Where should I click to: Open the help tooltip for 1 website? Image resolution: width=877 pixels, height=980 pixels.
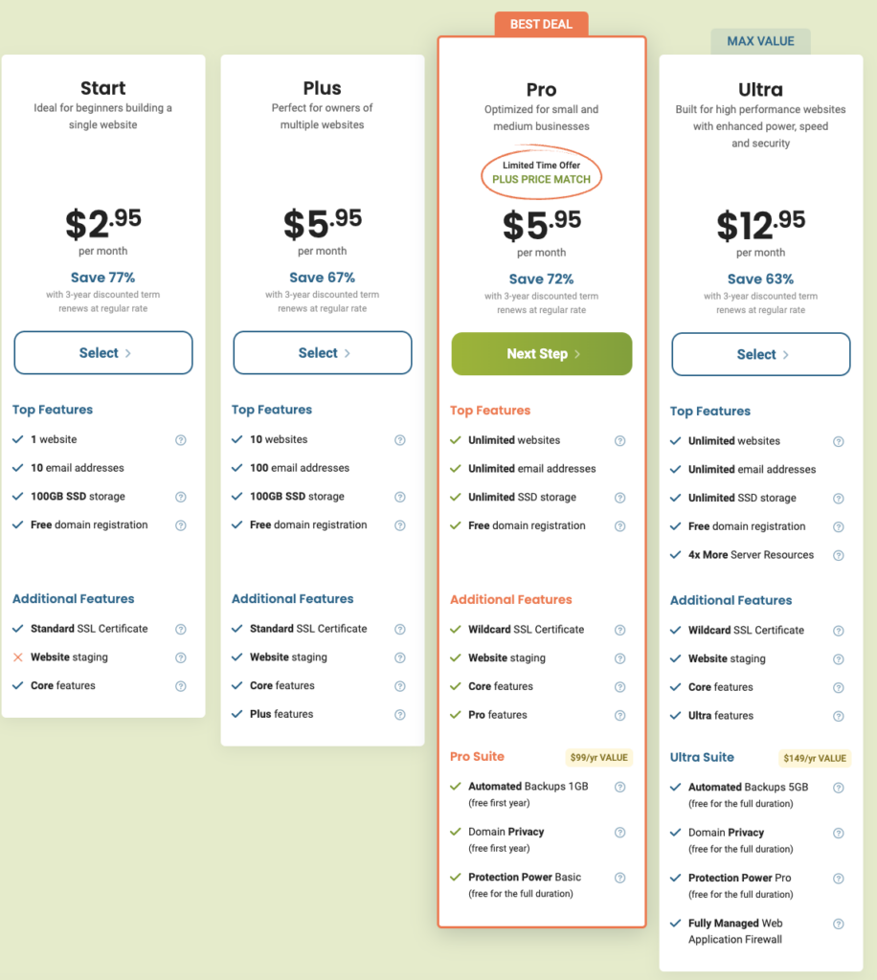pos(180,440)
